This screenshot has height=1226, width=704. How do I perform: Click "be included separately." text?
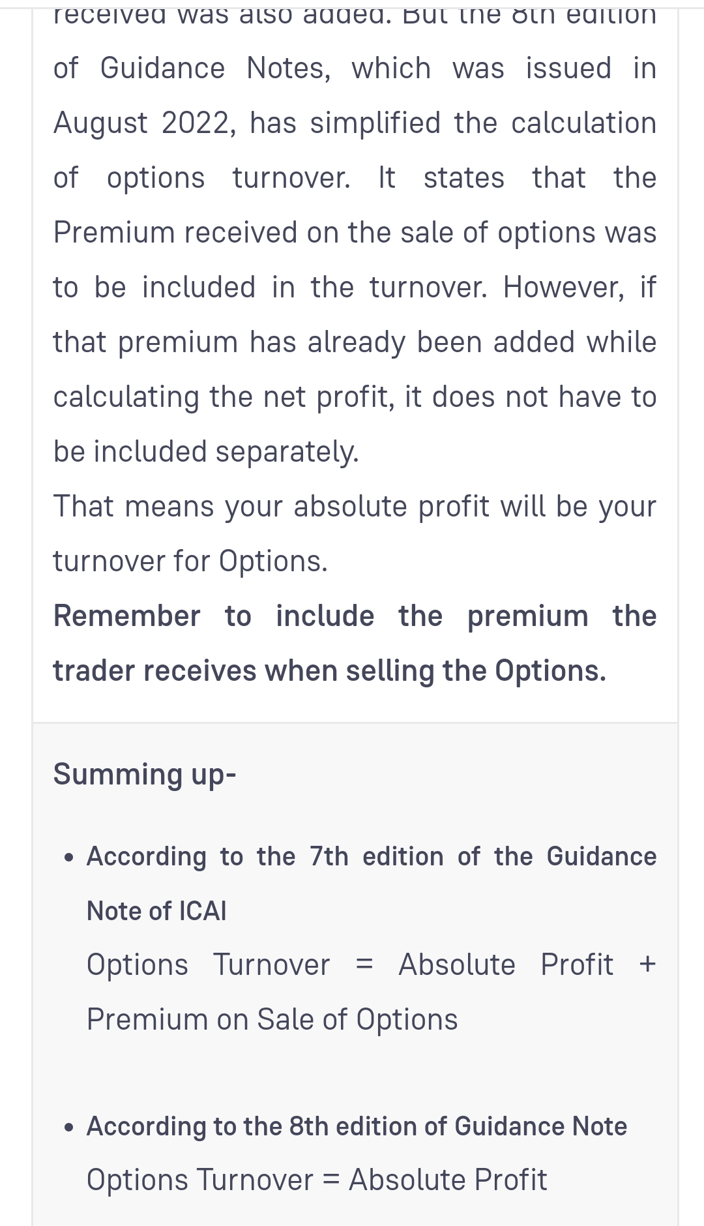[x=206, y=452]
